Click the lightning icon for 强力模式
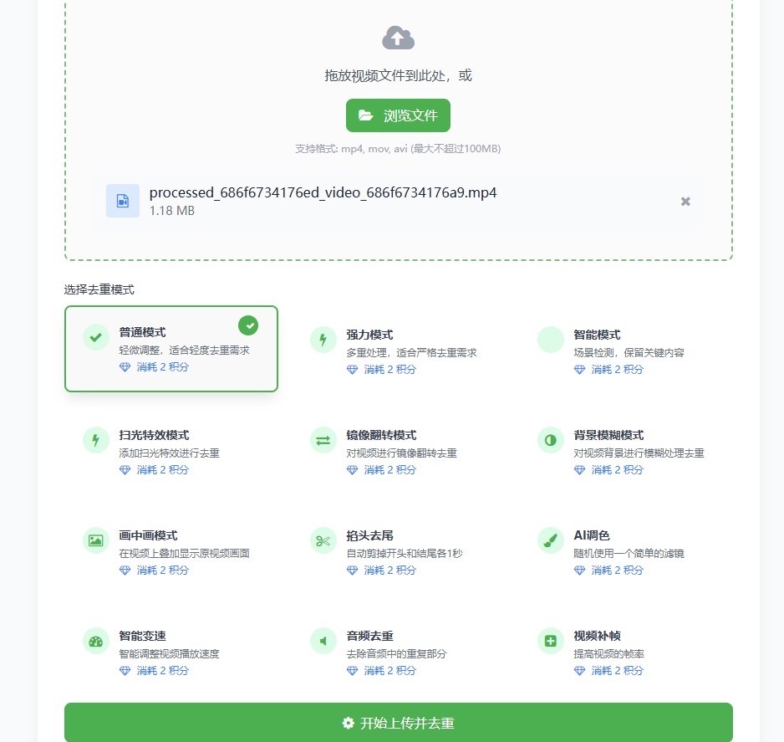 tap(323, 340)
